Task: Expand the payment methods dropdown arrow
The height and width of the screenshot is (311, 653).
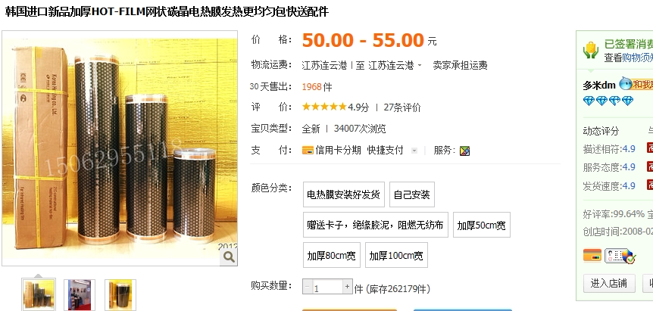Action: (x=414, y=151)
